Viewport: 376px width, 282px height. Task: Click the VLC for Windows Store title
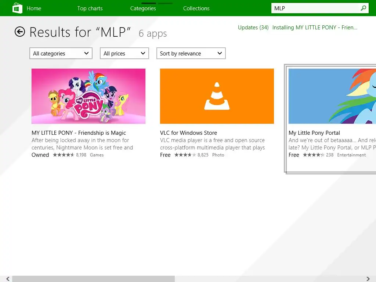(x=188, y=133)
